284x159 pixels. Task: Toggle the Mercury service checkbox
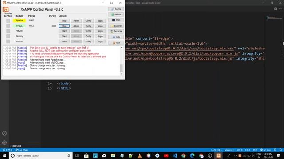(8, 36)
